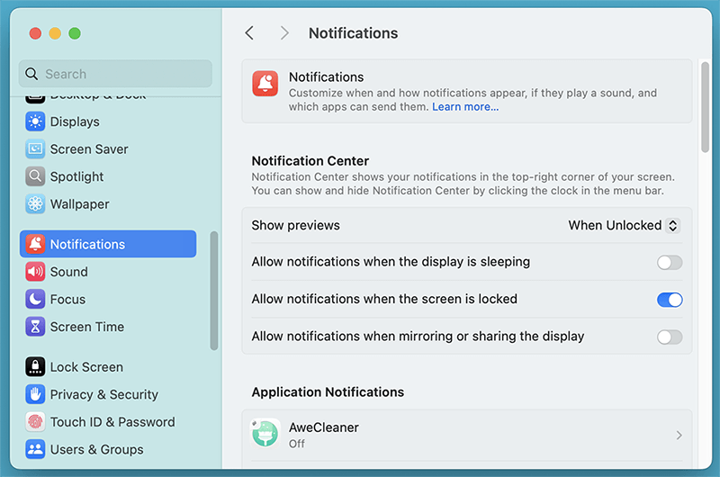720x477 pixels.
Task: Click the Privacy & Security hand icon
Action: pos(35,394)
